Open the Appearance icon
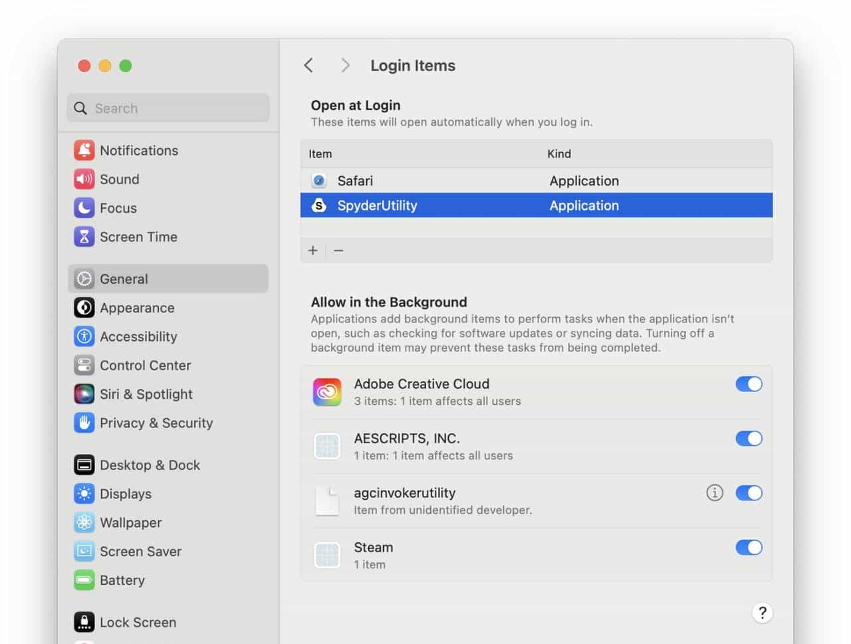Viewport: 851px width, 644px height. pyautogui.click(x=84, y=308)
